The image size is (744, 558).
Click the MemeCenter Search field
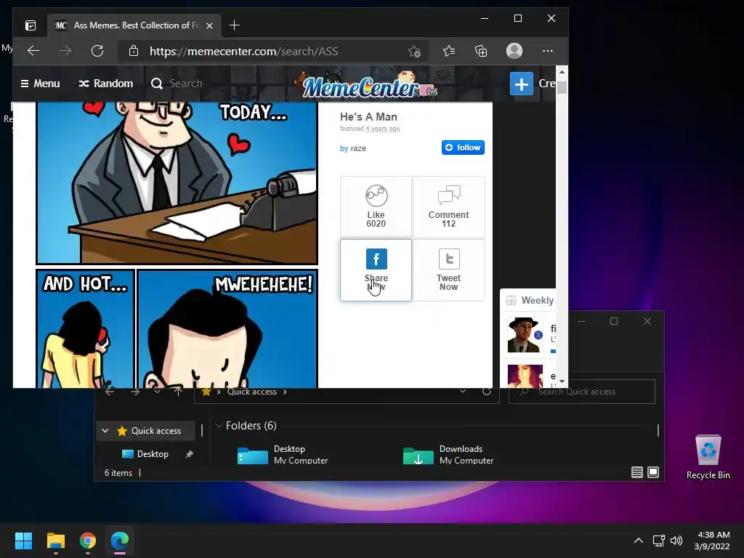point(186,84)
